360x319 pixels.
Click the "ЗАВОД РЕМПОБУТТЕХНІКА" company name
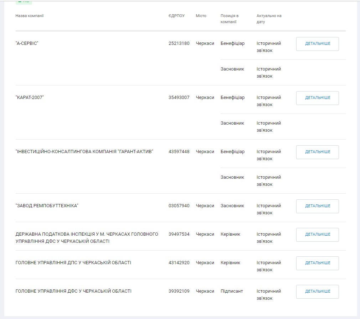click(x=47, y=206)
